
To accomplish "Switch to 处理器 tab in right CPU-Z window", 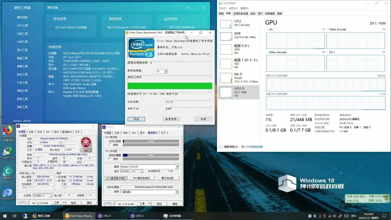I will (x=108, y=132).
